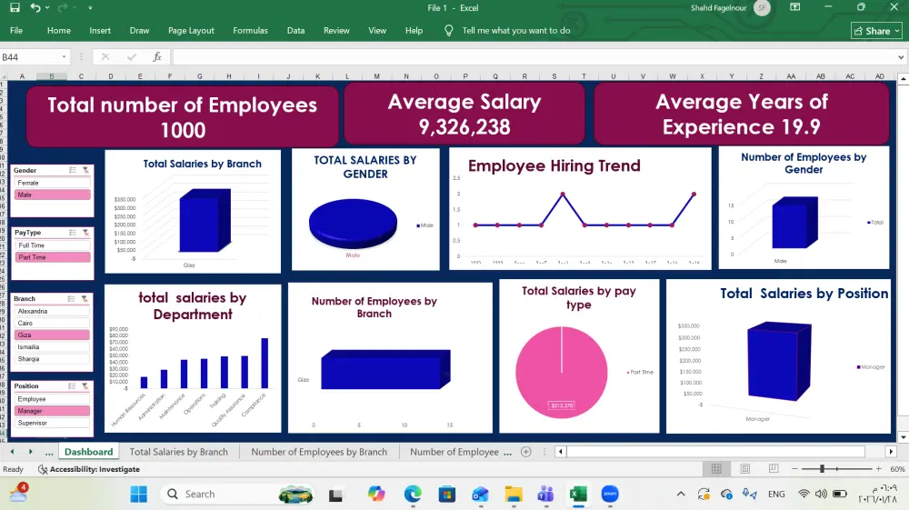Select Manager in the Position slicer
The height and width of the screenshot is (510, 909).
coord(52,411)
